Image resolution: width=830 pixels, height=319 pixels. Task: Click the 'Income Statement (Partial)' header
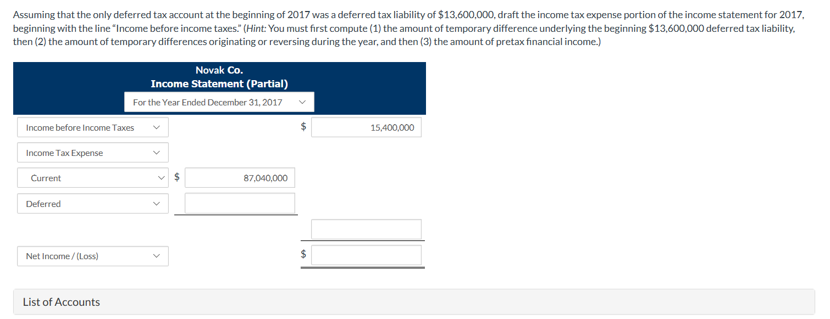coord(219,83)
